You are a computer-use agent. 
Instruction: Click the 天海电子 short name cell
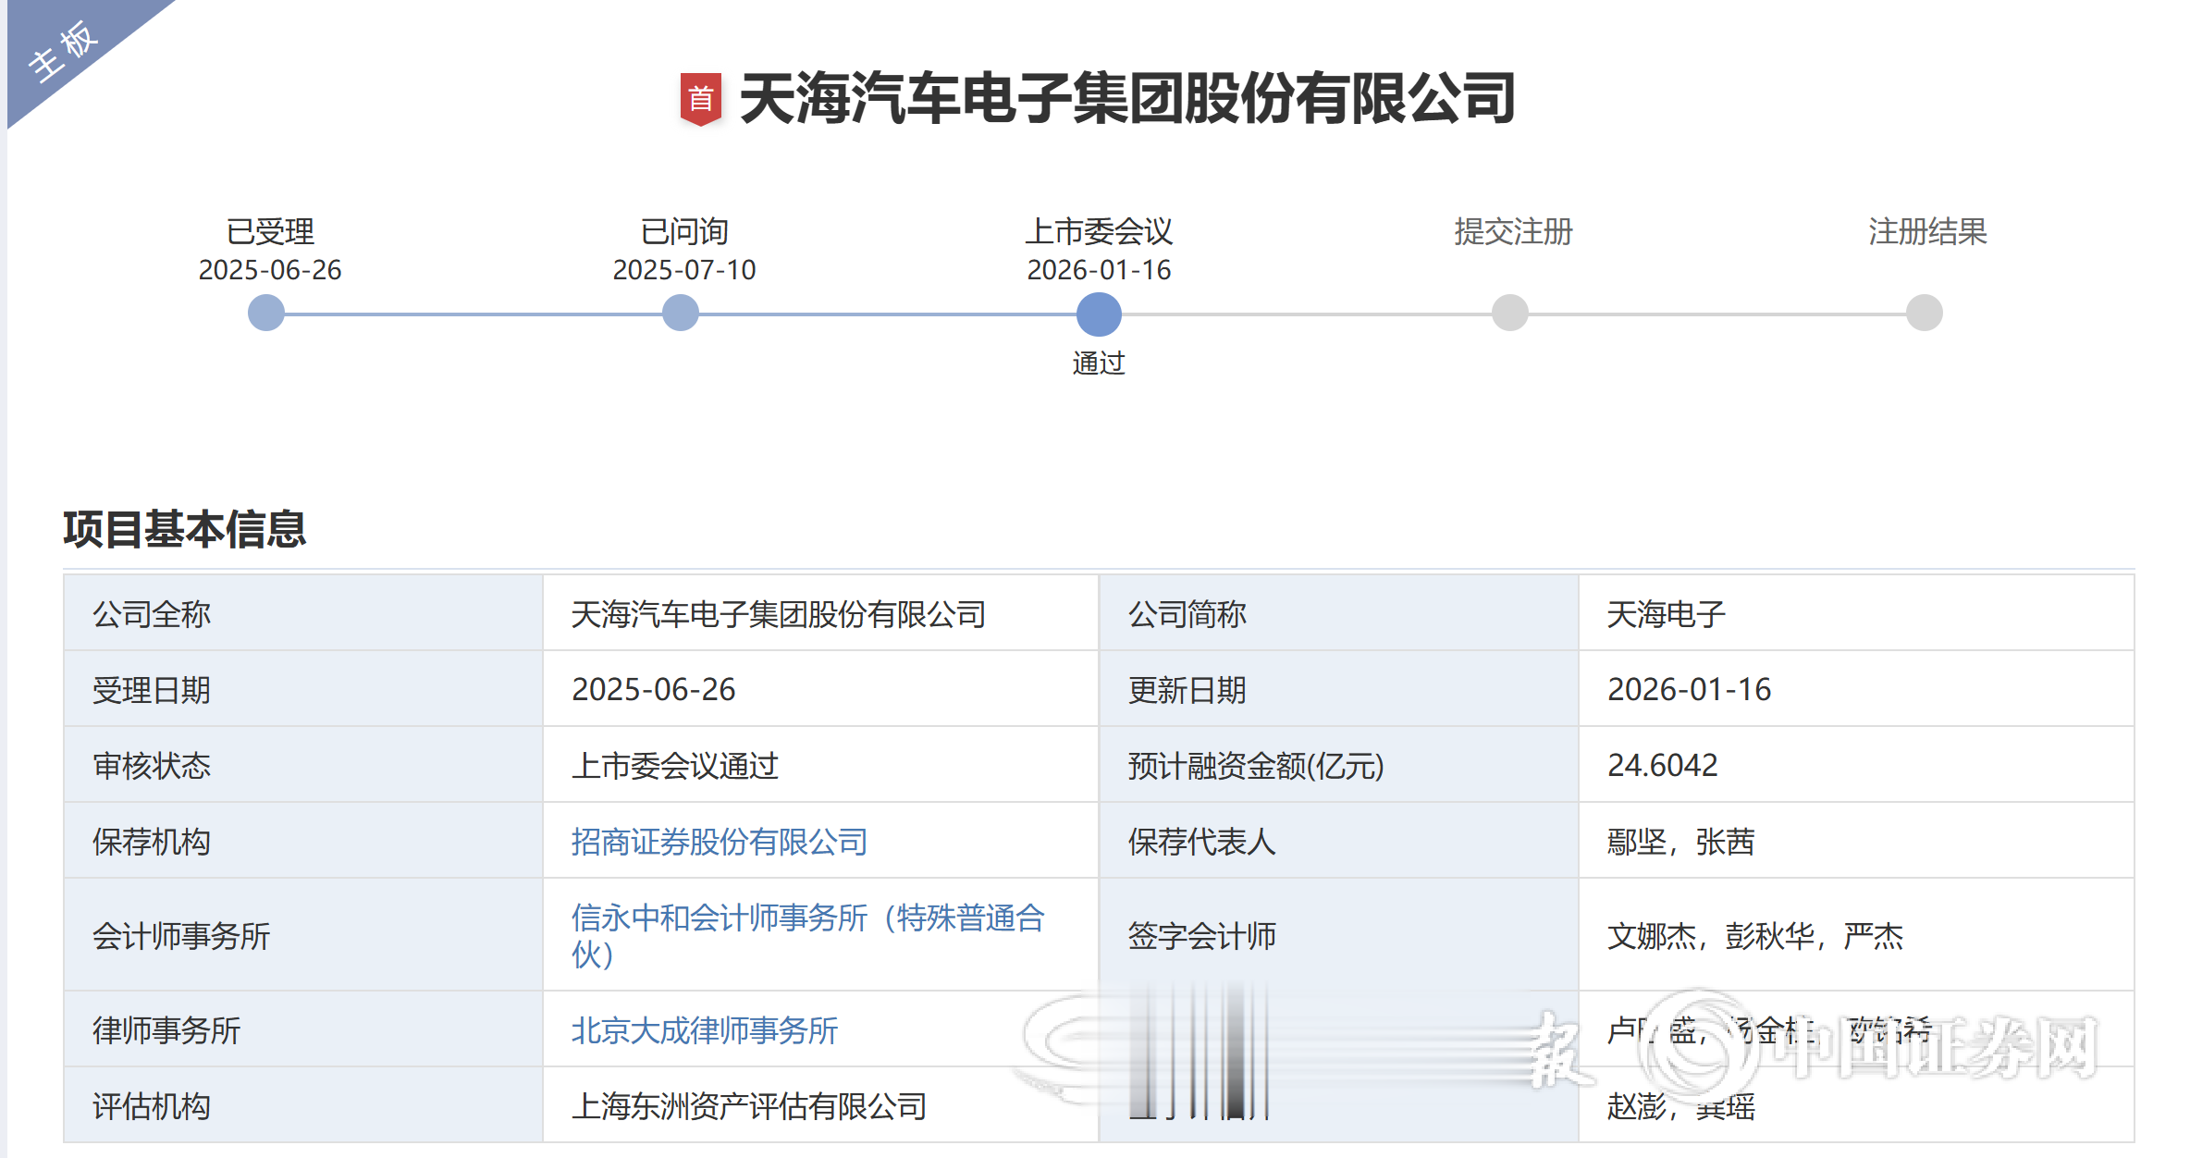point(1666,614)
